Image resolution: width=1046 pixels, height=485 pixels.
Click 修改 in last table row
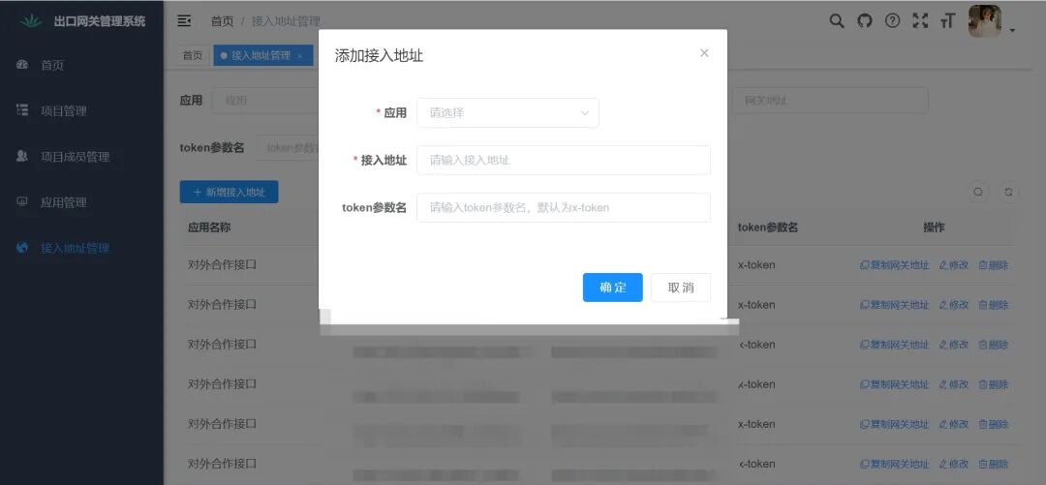click(953, 464)
